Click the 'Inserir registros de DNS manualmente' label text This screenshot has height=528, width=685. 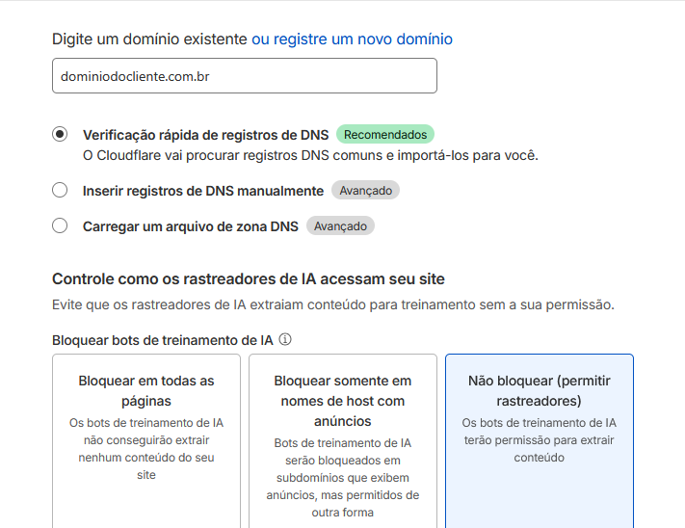203,191
